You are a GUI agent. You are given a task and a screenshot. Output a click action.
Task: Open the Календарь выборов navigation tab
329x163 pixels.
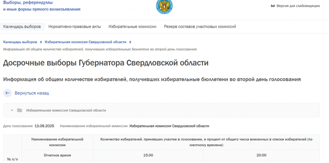click(22, 27)
